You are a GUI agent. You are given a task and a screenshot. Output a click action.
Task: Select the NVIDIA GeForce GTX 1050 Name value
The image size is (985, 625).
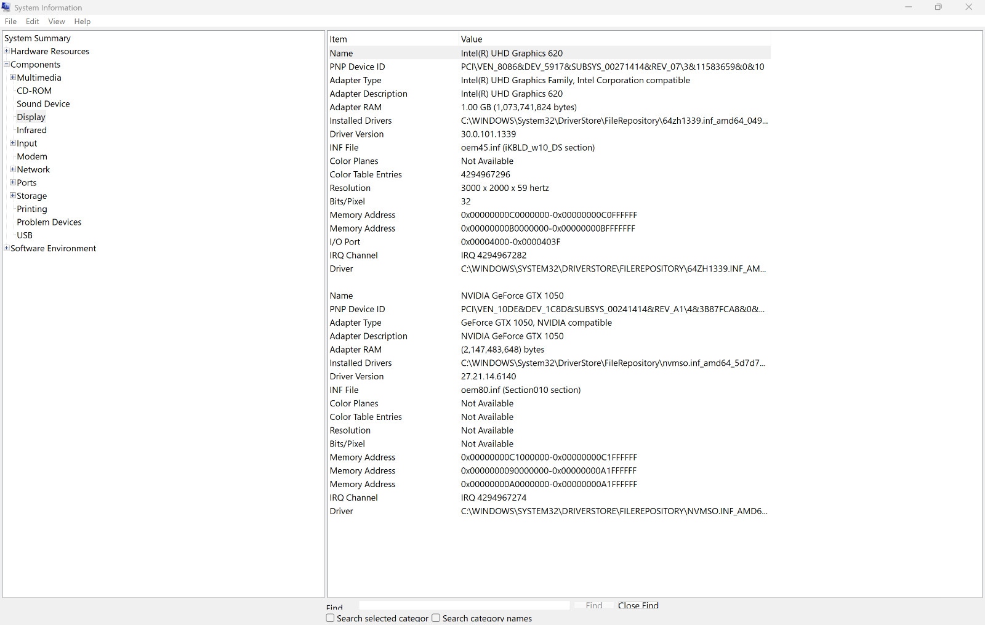click(512, 296)
